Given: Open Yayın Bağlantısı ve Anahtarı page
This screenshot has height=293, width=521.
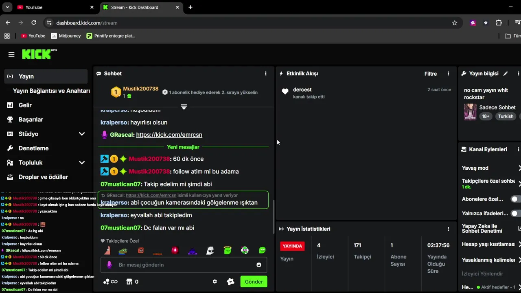Looking at the screenshot, I should tap(51, 91).
